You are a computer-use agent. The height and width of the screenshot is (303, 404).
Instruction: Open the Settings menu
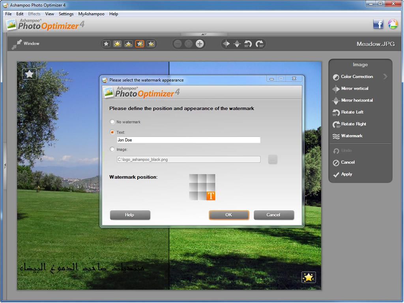(66, 14)
